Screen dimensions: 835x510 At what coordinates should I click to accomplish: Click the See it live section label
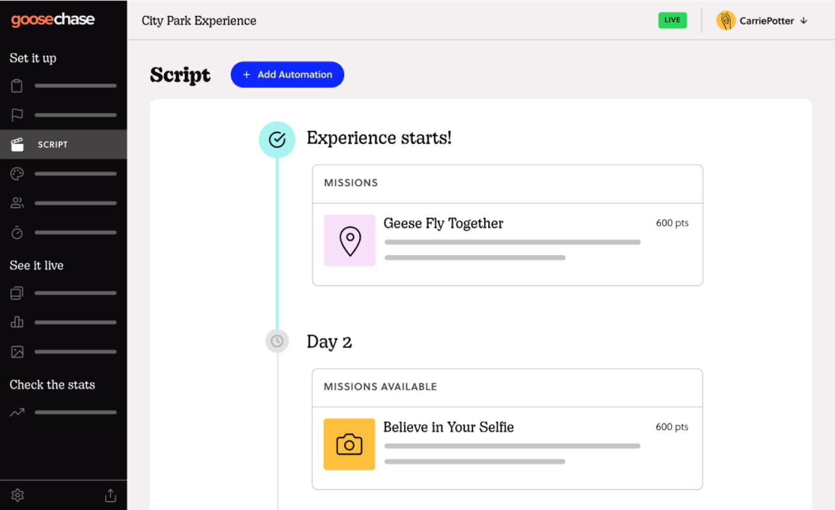(36, 265)
